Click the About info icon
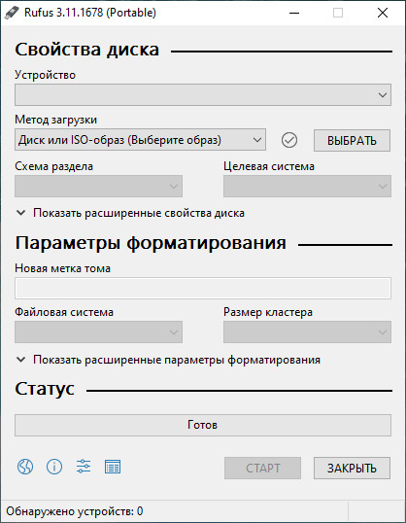Viewport: 406px width, 523px height. click(54, 467)
